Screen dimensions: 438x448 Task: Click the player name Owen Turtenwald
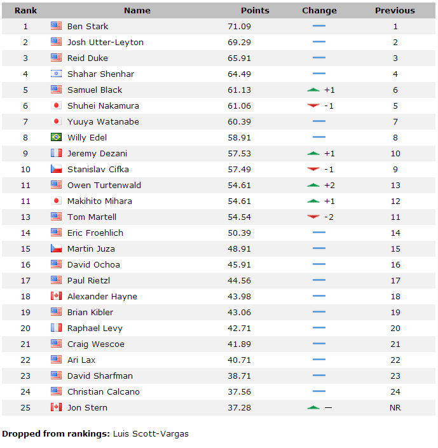[104, 185]
